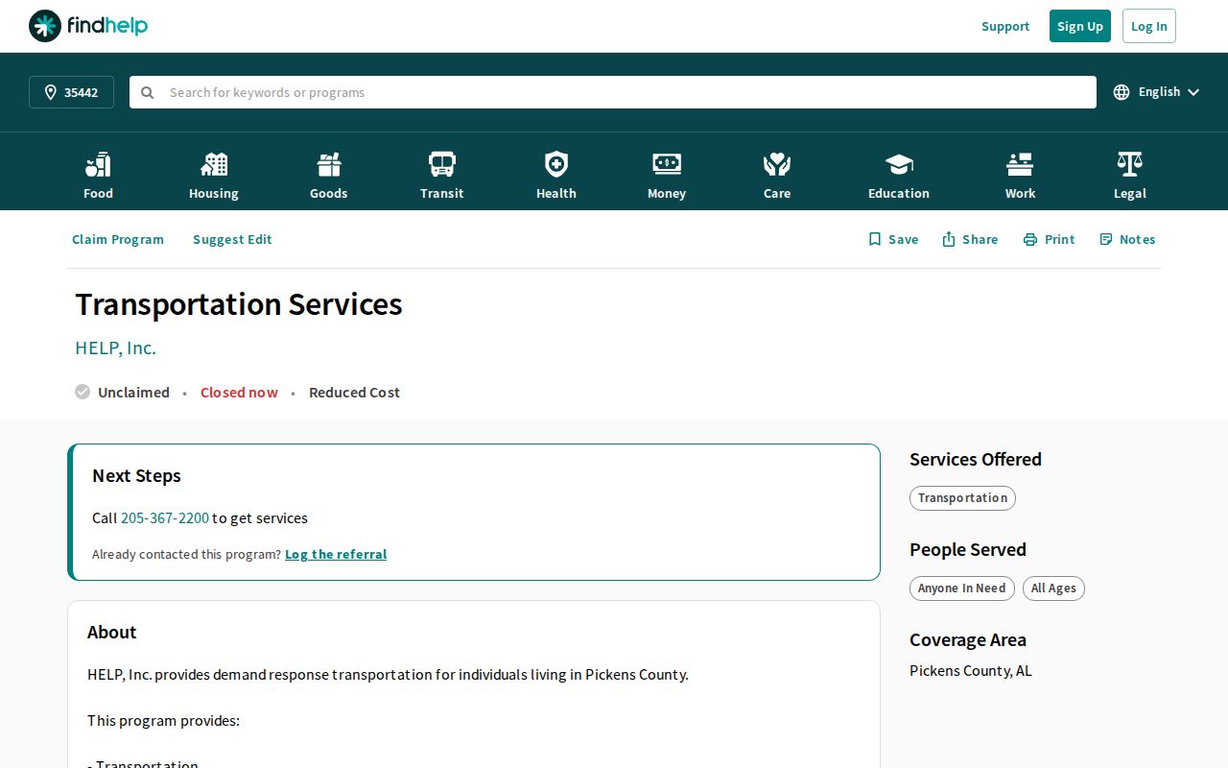Open the findhelp logo home link
The height and width of the screenshot is (768, 1228).
(88, 26)
